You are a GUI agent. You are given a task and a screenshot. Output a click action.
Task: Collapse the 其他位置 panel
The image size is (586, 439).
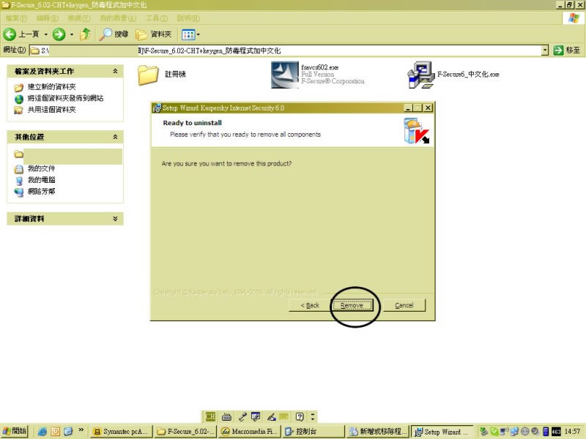tap(115, 137)
